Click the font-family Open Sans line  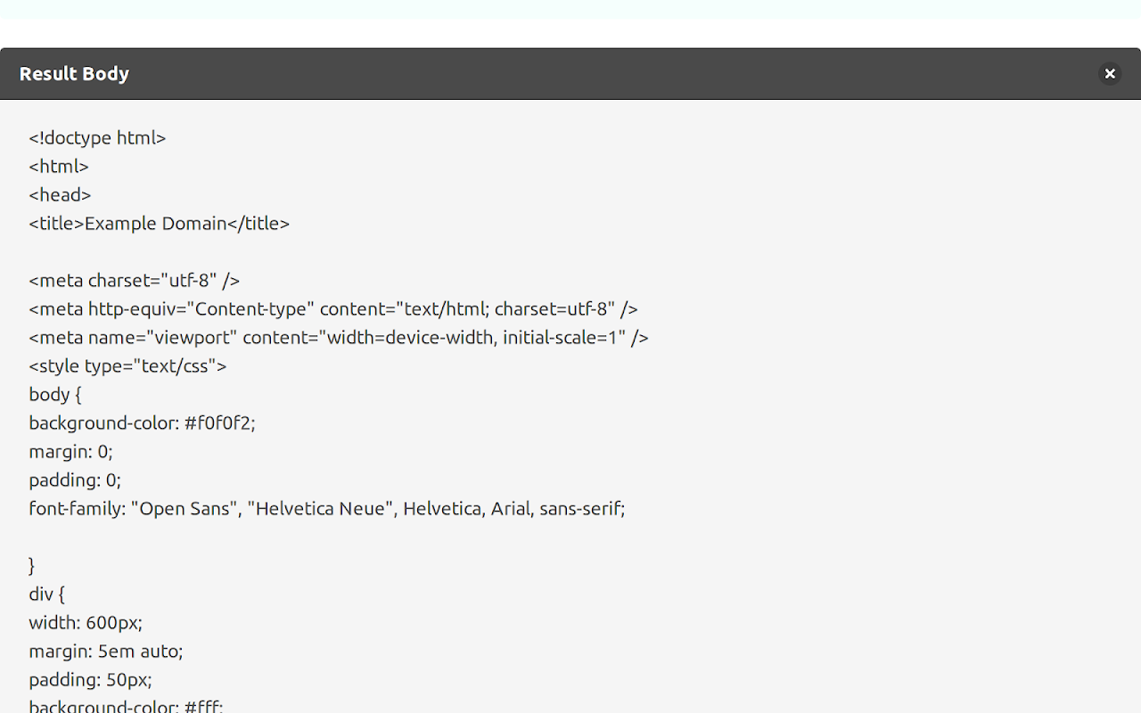[327, 508]
